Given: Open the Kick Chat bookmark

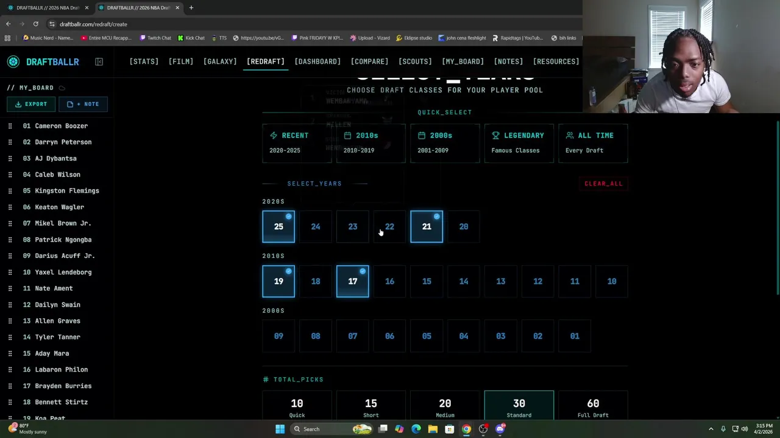Looking at the screenshot, I should 191,38.
